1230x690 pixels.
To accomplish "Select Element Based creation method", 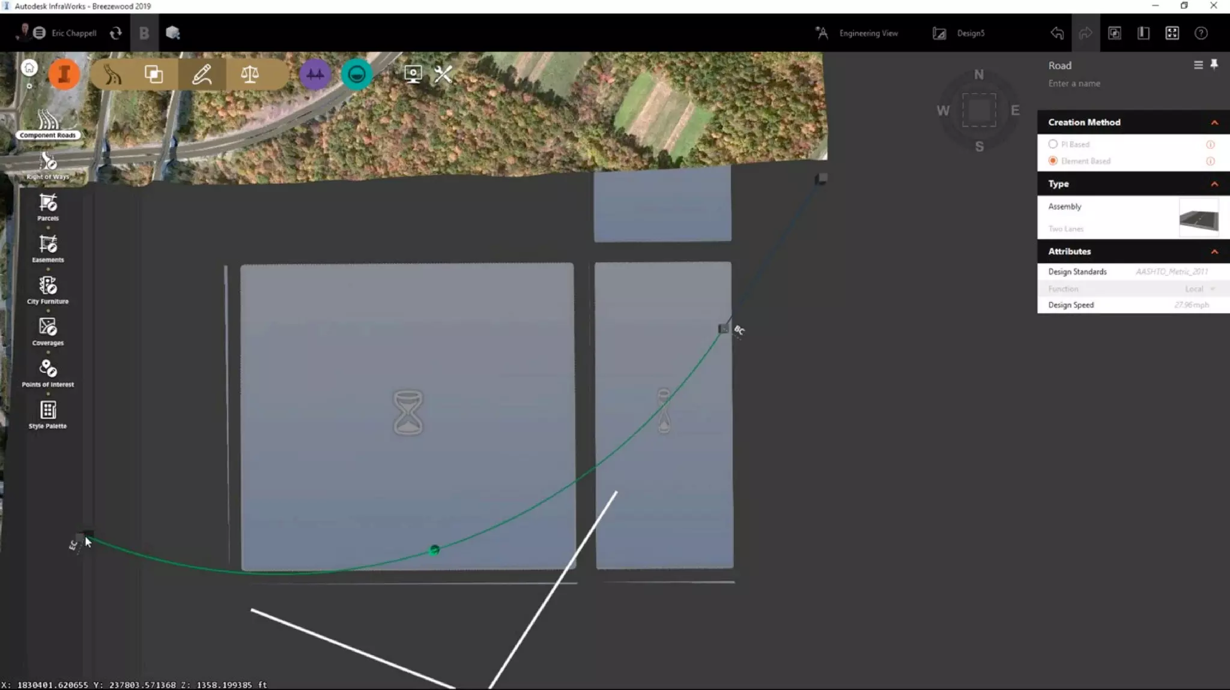I will (x=1053, y=161).
